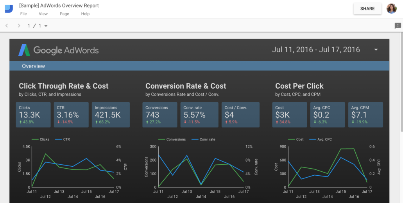The height and width of the screenshot is (203, 403).
Task: Select the Jul 11 - Jul 17 date range
Action: [x=316, y=50]
